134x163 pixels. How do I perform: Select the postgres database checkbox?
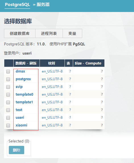pyautogui.click(x=8, y=79)
